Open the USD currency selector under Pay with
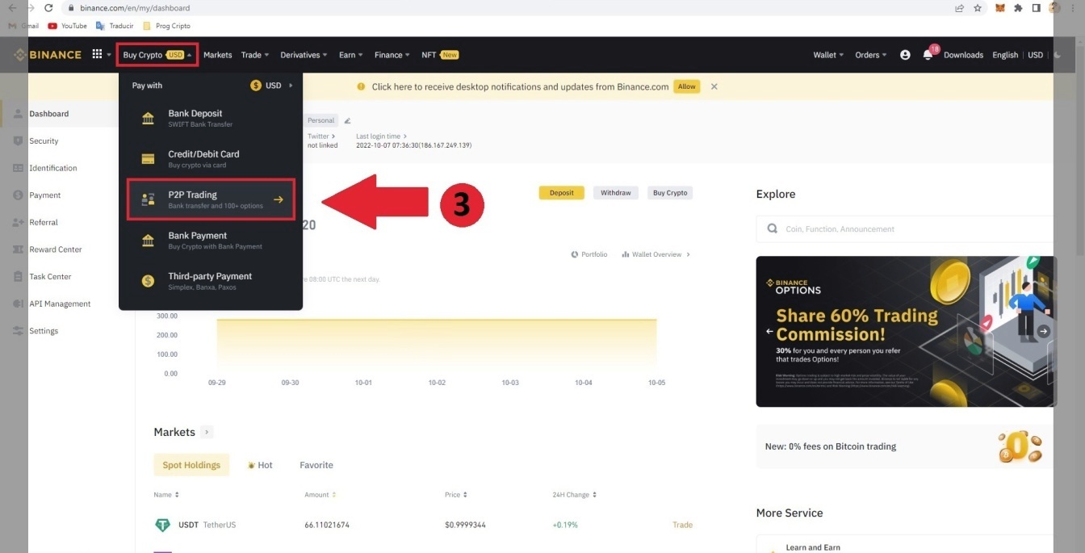1085x553 pixels. (x=272, y=86)
